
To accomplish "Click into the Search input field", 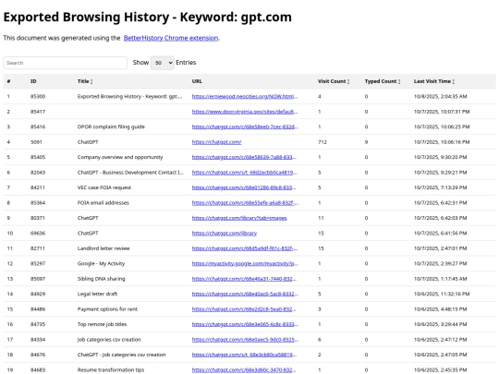I will click(65, 63).
